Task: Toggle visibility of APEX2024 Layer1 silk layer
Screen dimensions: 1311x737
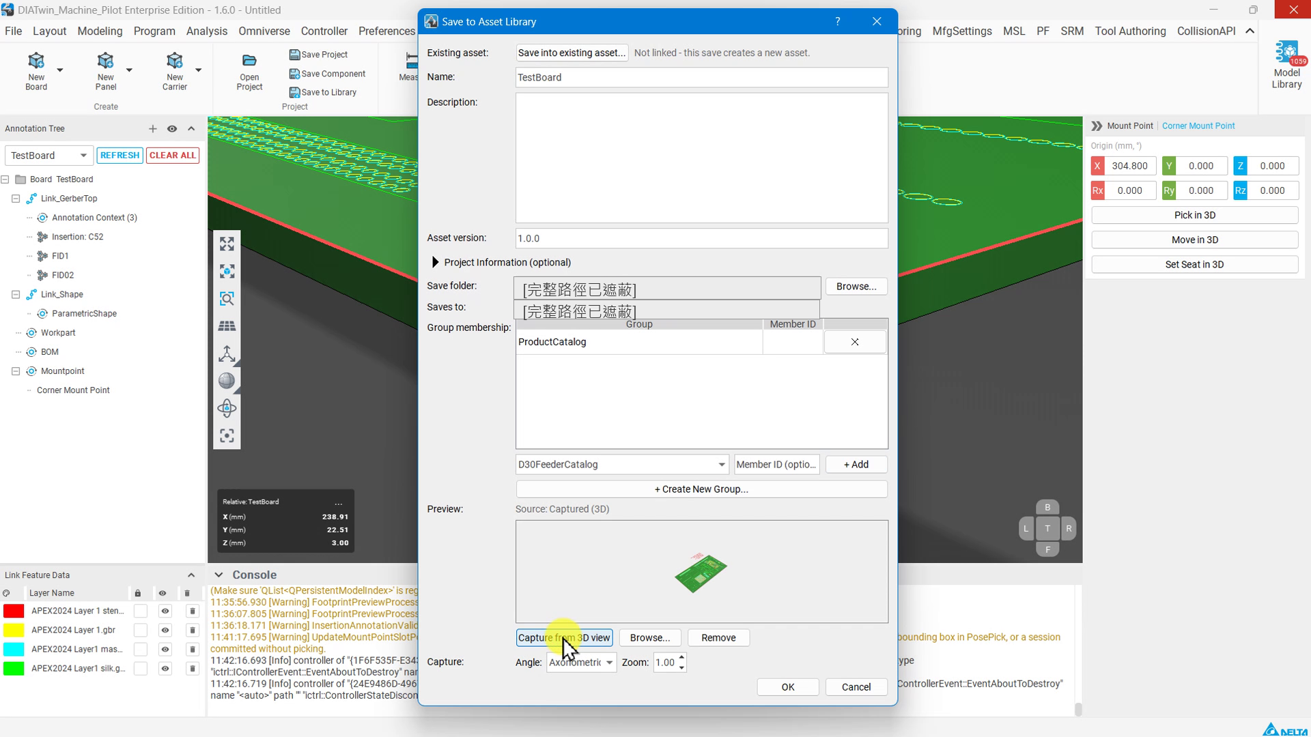Action: [x=165, y=668]
